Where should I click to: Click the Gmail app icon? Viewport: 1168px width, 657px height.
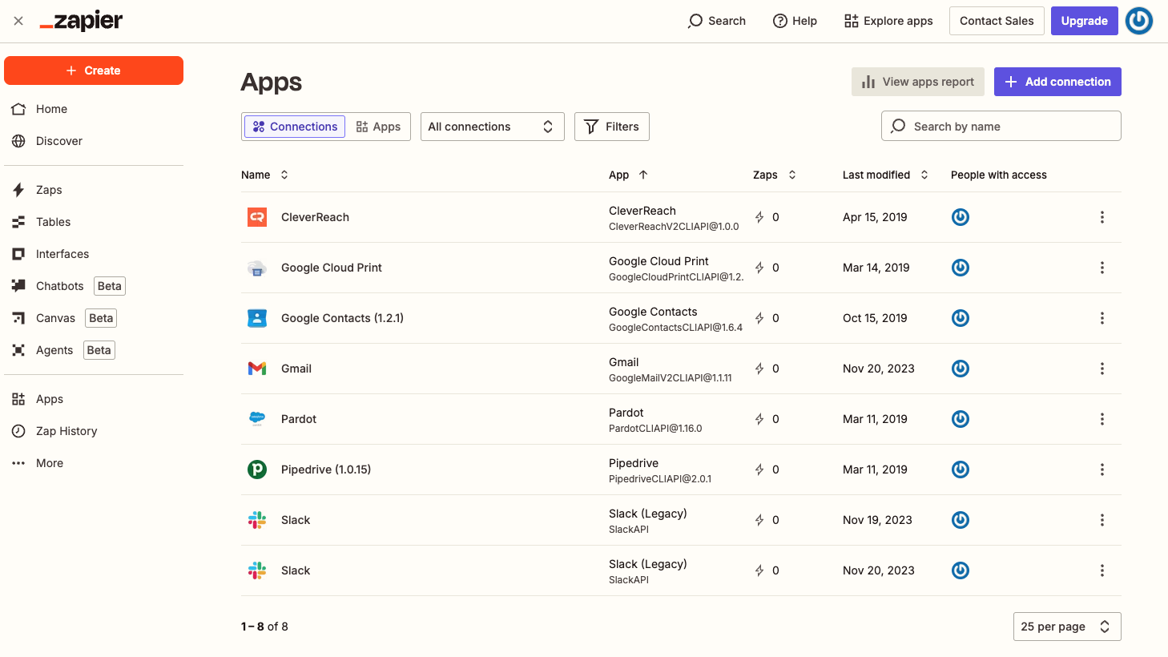click(x=257, y=369)
